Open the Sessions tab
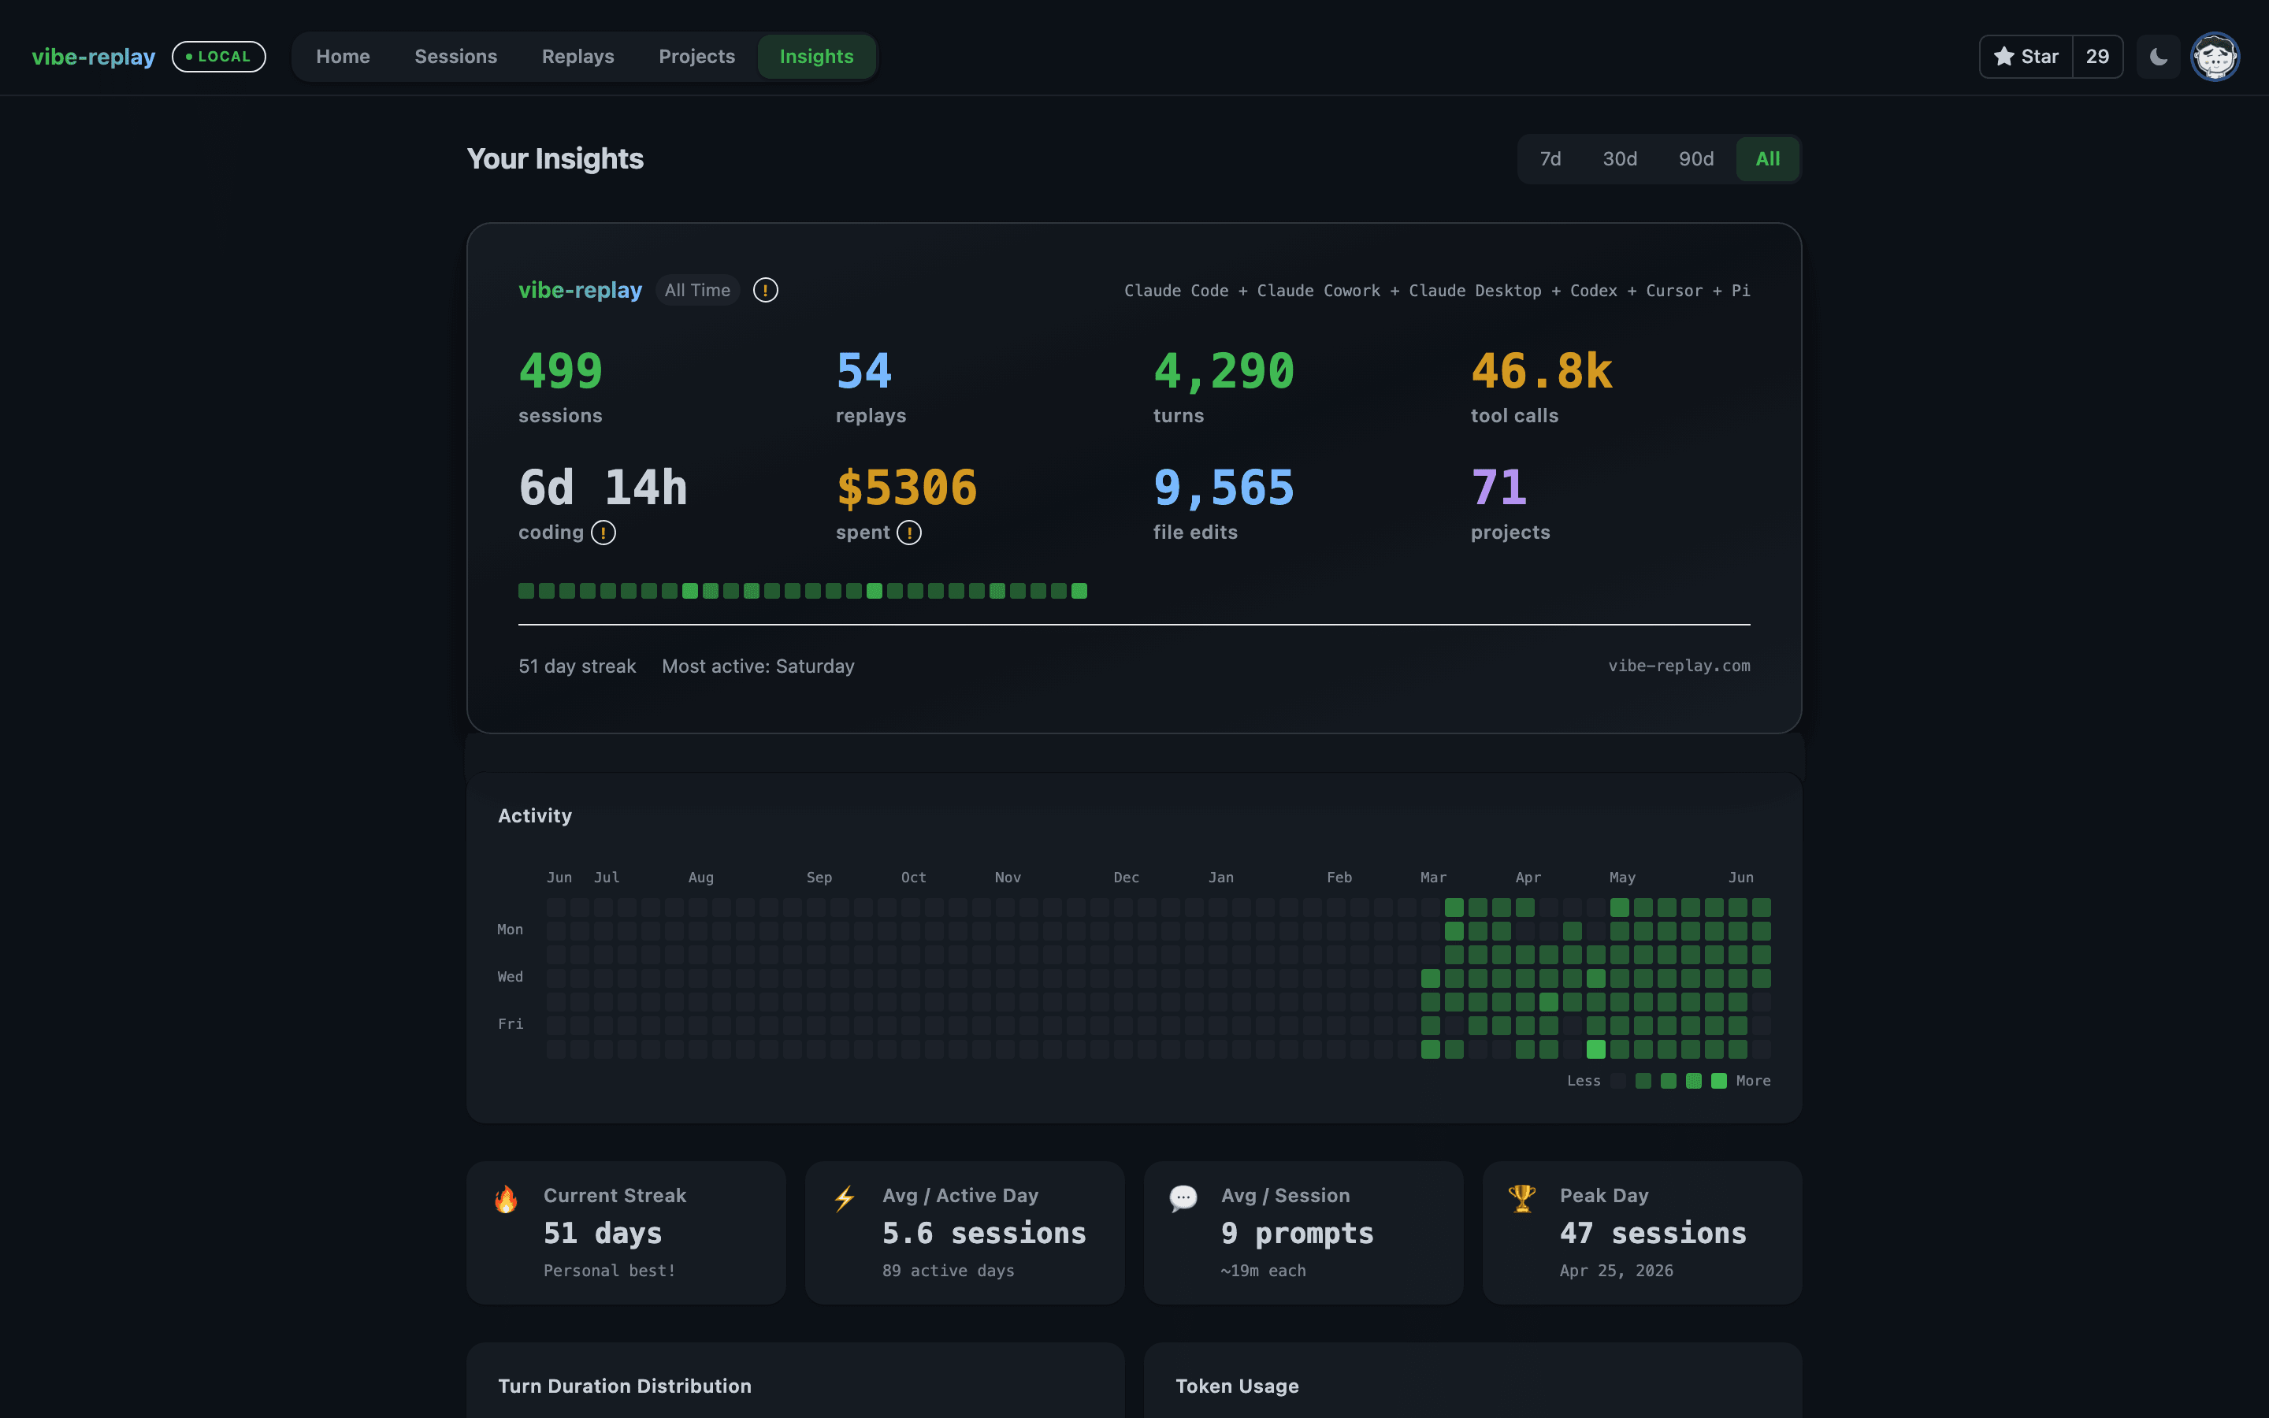 pos(455,56)
